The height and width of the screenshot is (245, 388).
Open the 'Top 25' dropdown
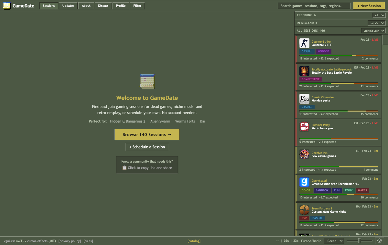[376, 23]
